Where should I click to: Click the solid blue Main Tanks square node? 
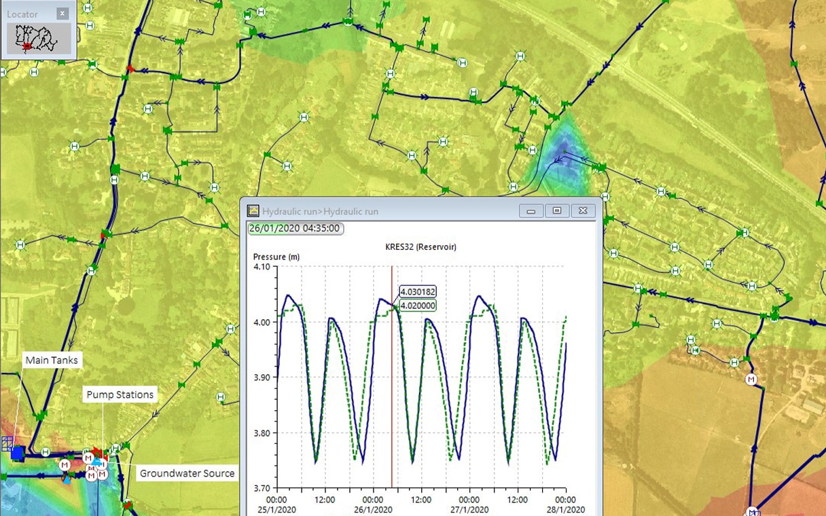pos(18,453)
